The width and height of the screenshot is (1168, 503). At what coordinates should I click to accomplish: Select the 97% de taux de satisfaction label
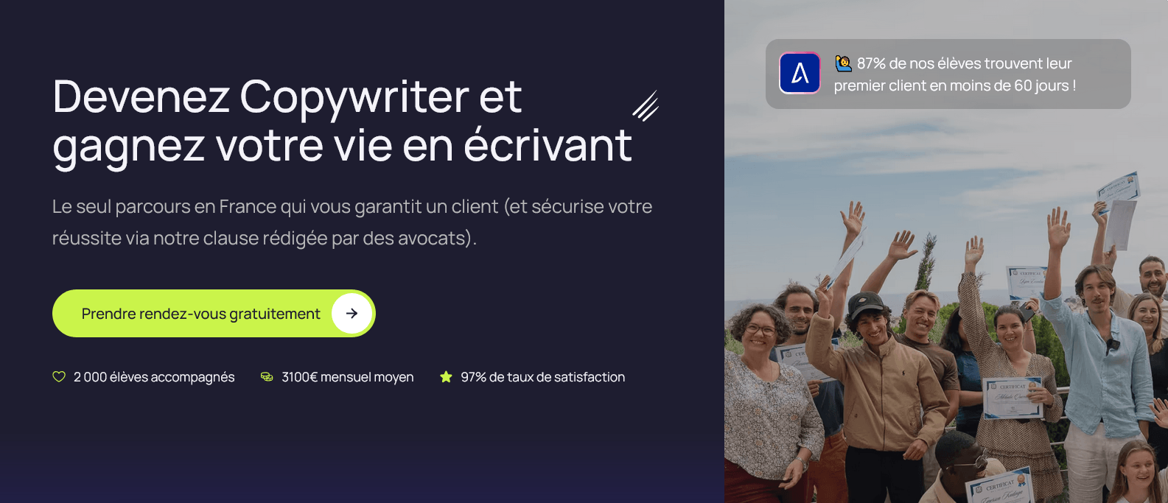[542, 377]
